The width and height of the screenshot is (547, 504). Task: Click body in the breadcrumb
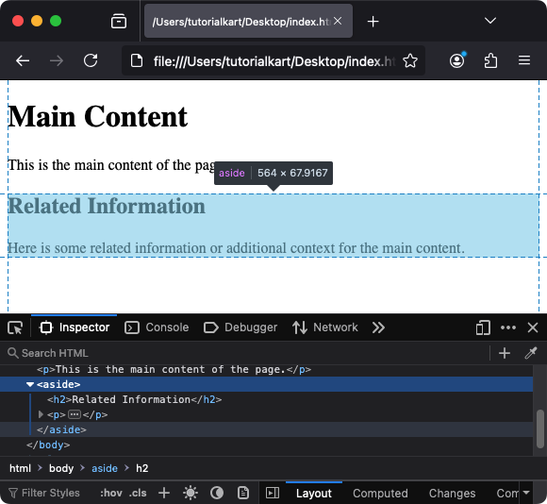pyautogui.click(x=61, y=468)
